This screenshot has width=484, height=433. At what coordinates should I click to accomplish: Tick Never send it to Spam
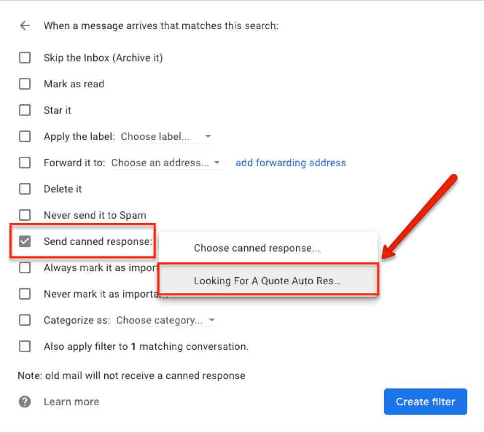25,215
